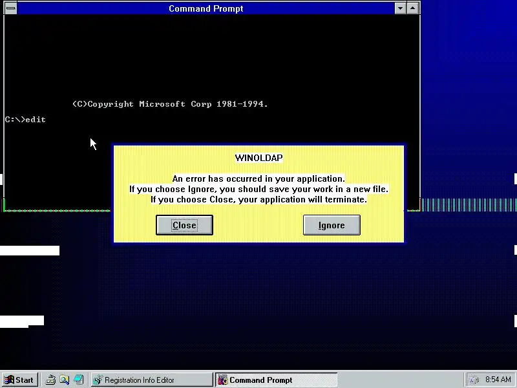Viewport: 517px width, 388px height.
Task: Click the Command Prompt title bar text
Action: [206, 8]
